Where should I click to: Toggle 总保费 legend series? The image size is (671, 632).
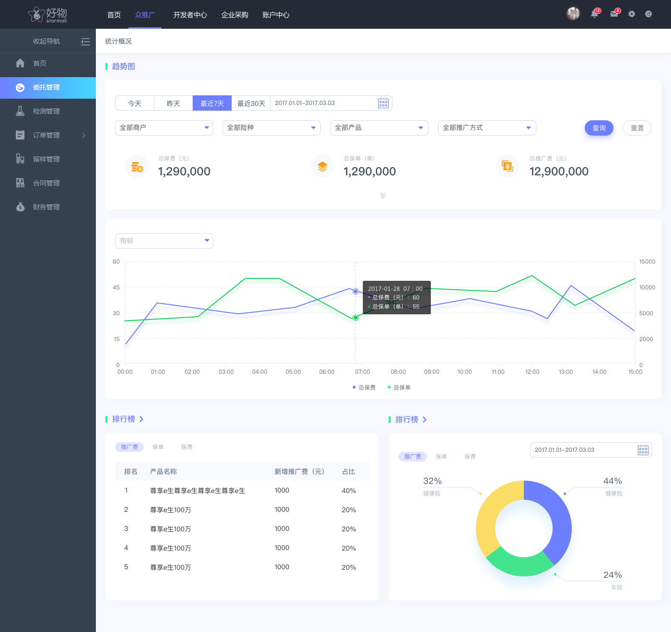pyautogui.click(x=364, y=388)
